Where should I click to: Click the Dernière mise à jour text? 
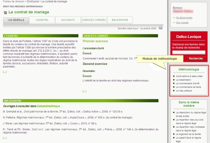[x=137, y=28]
